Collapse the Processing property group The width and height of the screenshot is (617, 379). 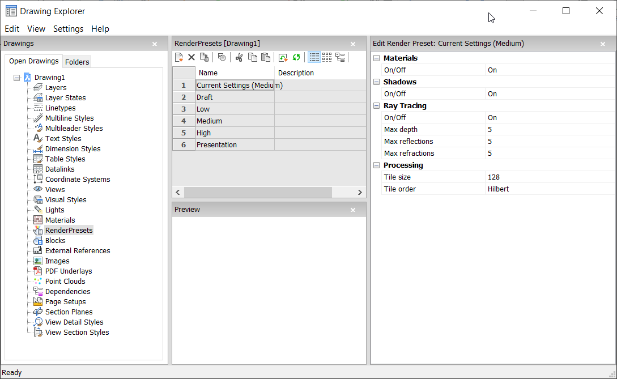[377, 165]
